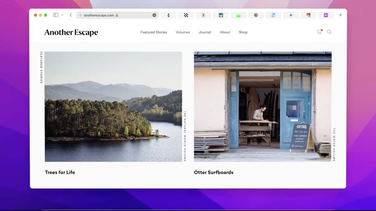
Task: Switch to the tab with blue equals-sign icon
Action: (x=291, y=15)
